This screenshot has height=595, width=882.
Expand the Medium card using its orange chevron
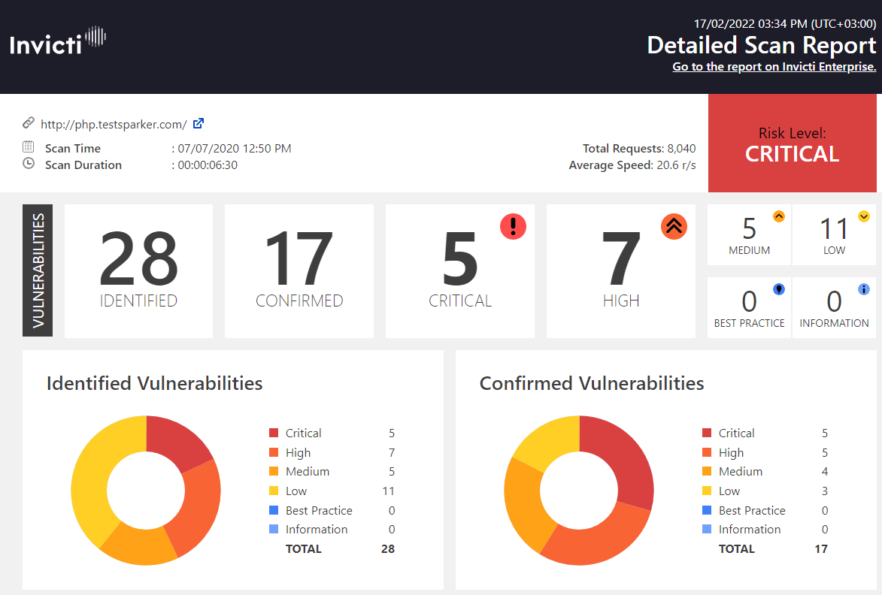click(x=778, y=216)
